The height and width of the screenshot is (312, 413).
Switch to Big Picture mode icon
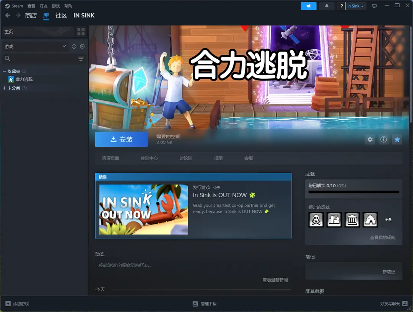[x=374, y=6]
